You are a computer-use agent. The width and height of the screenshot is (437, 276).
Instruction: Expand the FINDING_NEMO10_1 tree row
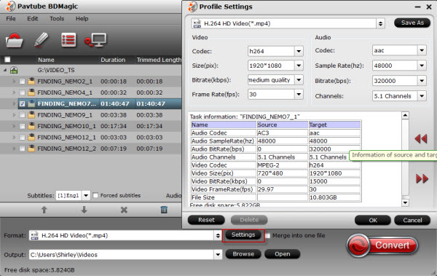point(14,126)
